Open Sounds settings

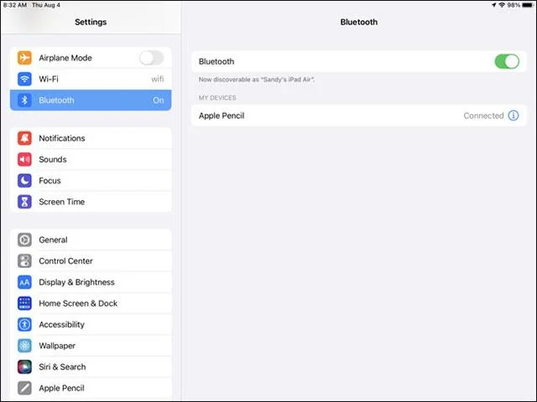click(91, 159)
